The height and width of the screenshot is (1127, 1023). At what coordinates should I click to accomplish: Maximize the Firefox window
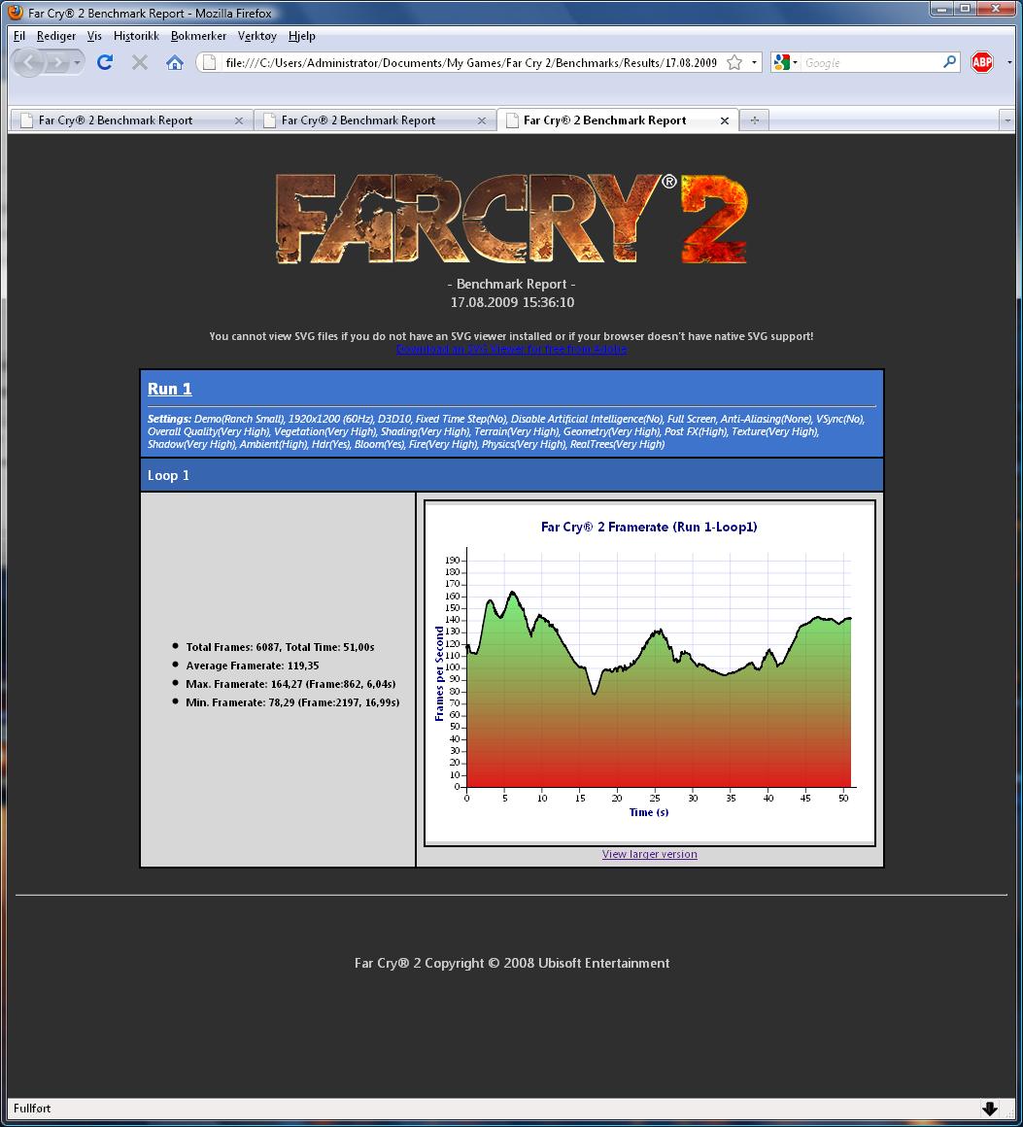coord(965,9)
